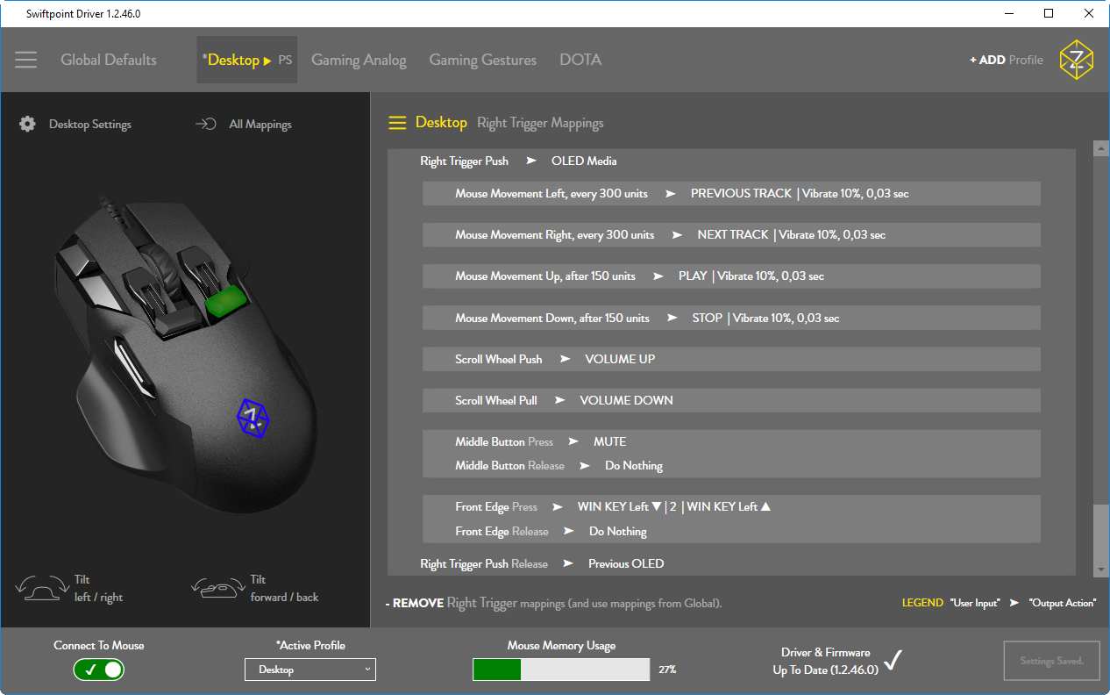
Task: Click Driver & Firmware Up To Date text
Action: pos(825,662)
